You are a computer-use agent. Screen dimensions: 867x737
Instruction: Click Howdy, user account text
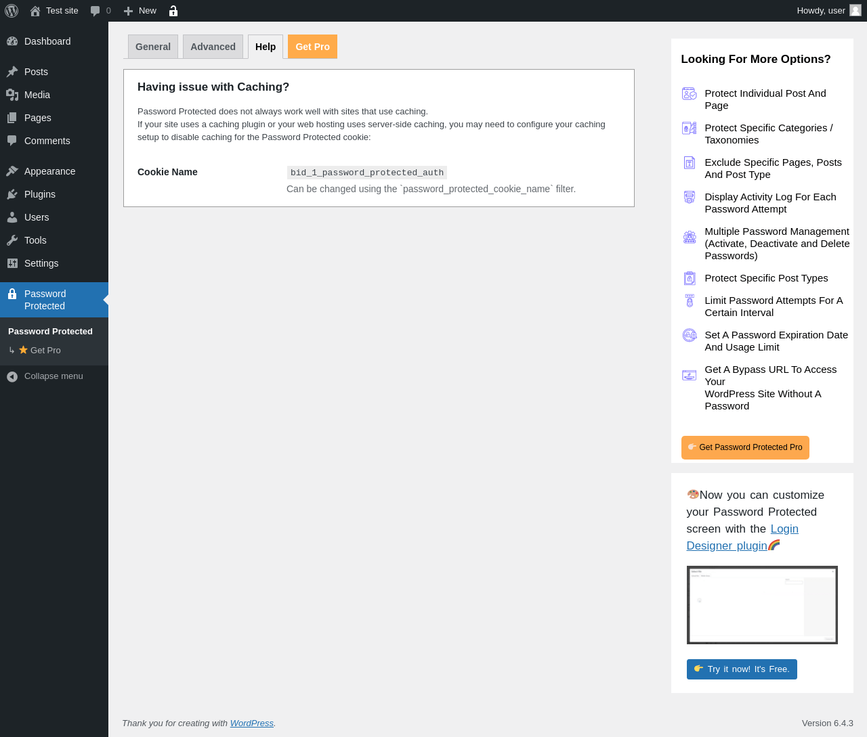(x=821, y=11)
